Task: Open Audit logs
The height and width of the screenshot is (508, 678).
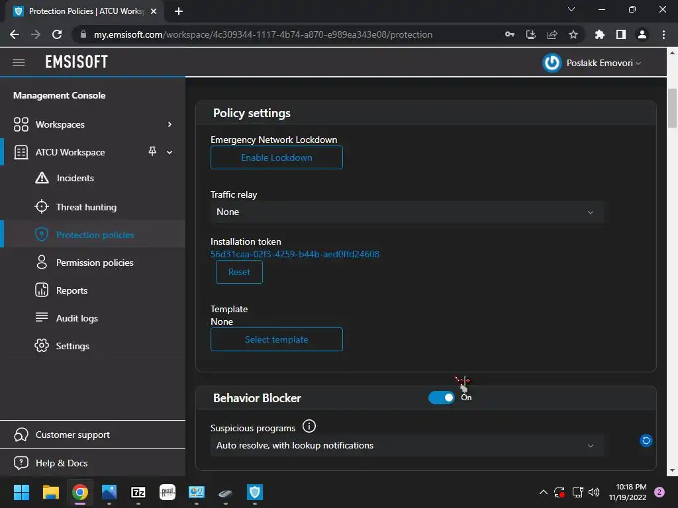Action: click(x=93, y=318)
